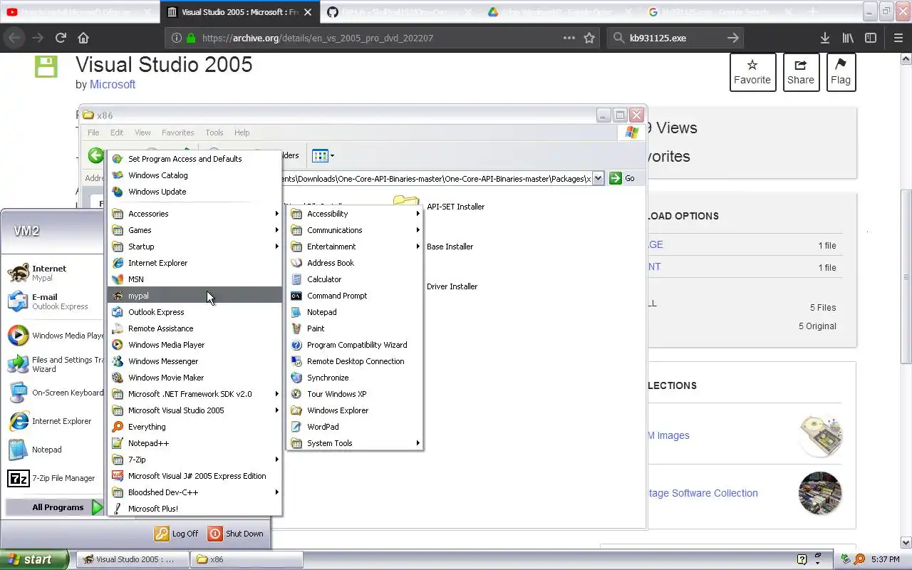Follow the Microsoft author link
912x570 pixels.
112,84
